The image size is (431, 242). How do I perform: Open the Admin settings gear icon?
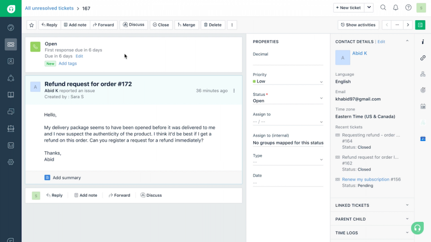click(11, 162)
